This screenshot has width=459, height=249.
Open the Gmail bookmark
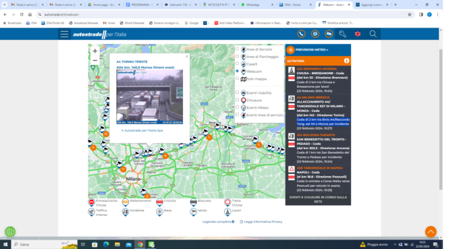[109, 23]
